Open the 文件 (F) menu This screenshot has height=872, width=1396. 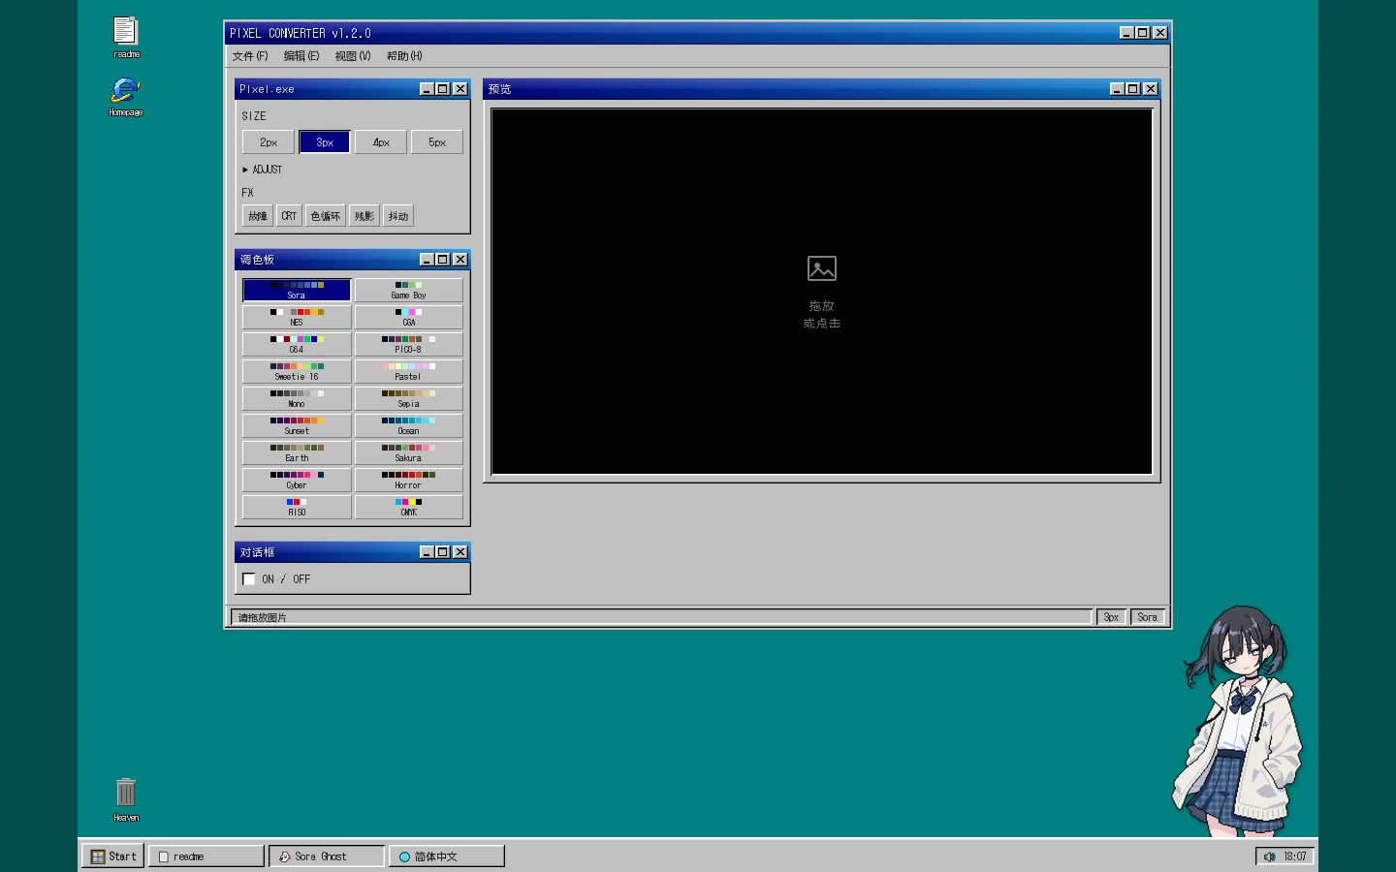click(250, 56)
